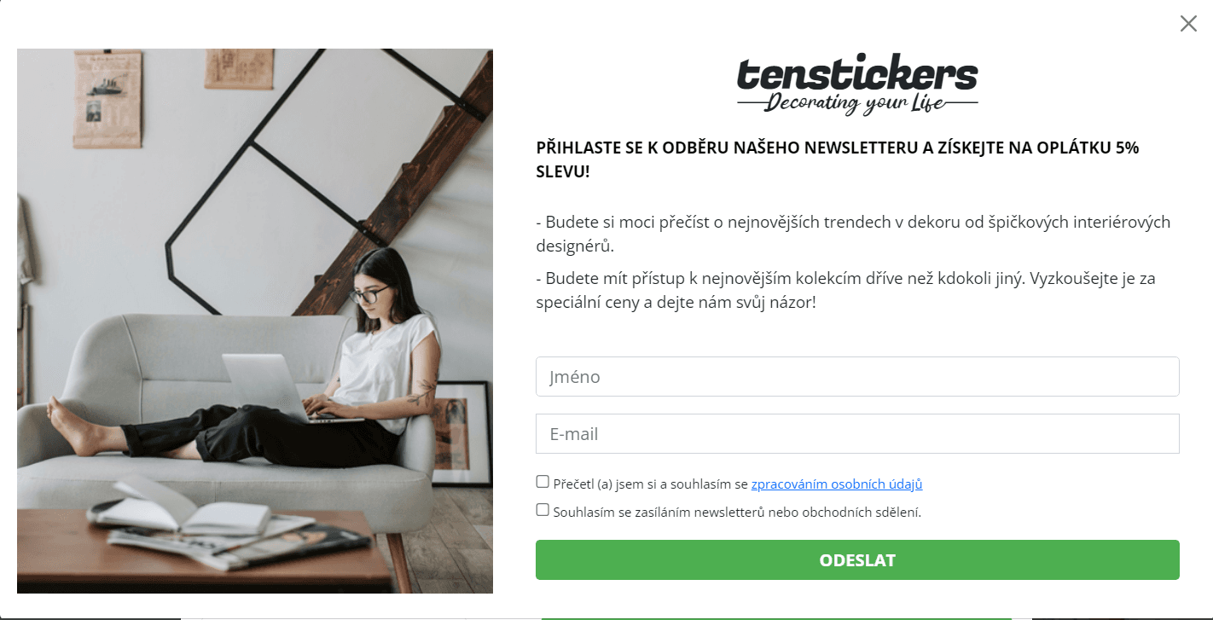The width and height of the screenshot is (1213, 620).
Task: Open the zpracováním osobních údajů link
Action: click(837, 484)
